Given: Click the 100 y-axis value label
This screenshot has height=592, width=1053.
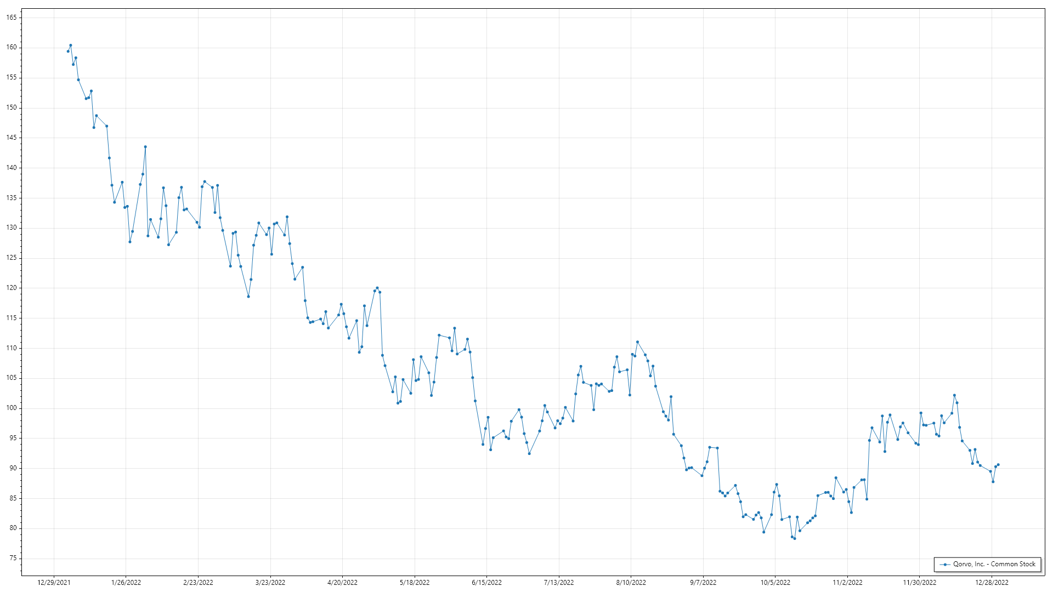Looking at the screenshot, I should [12, 408].
